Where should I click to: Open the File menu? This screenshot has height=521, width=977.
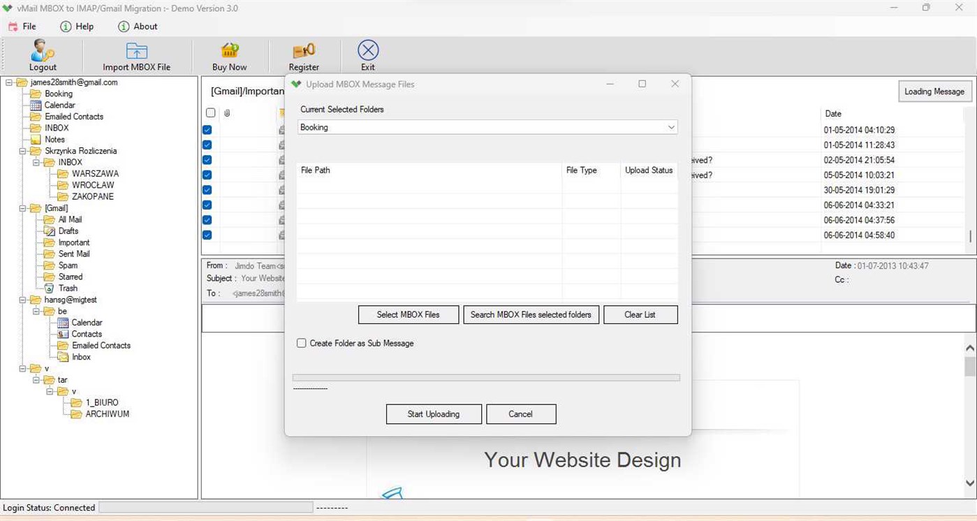[x=24, y=26]
